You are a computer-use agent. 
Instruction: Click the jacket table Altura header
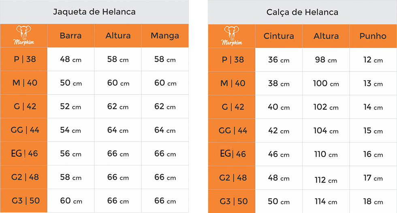coord(118,36)
